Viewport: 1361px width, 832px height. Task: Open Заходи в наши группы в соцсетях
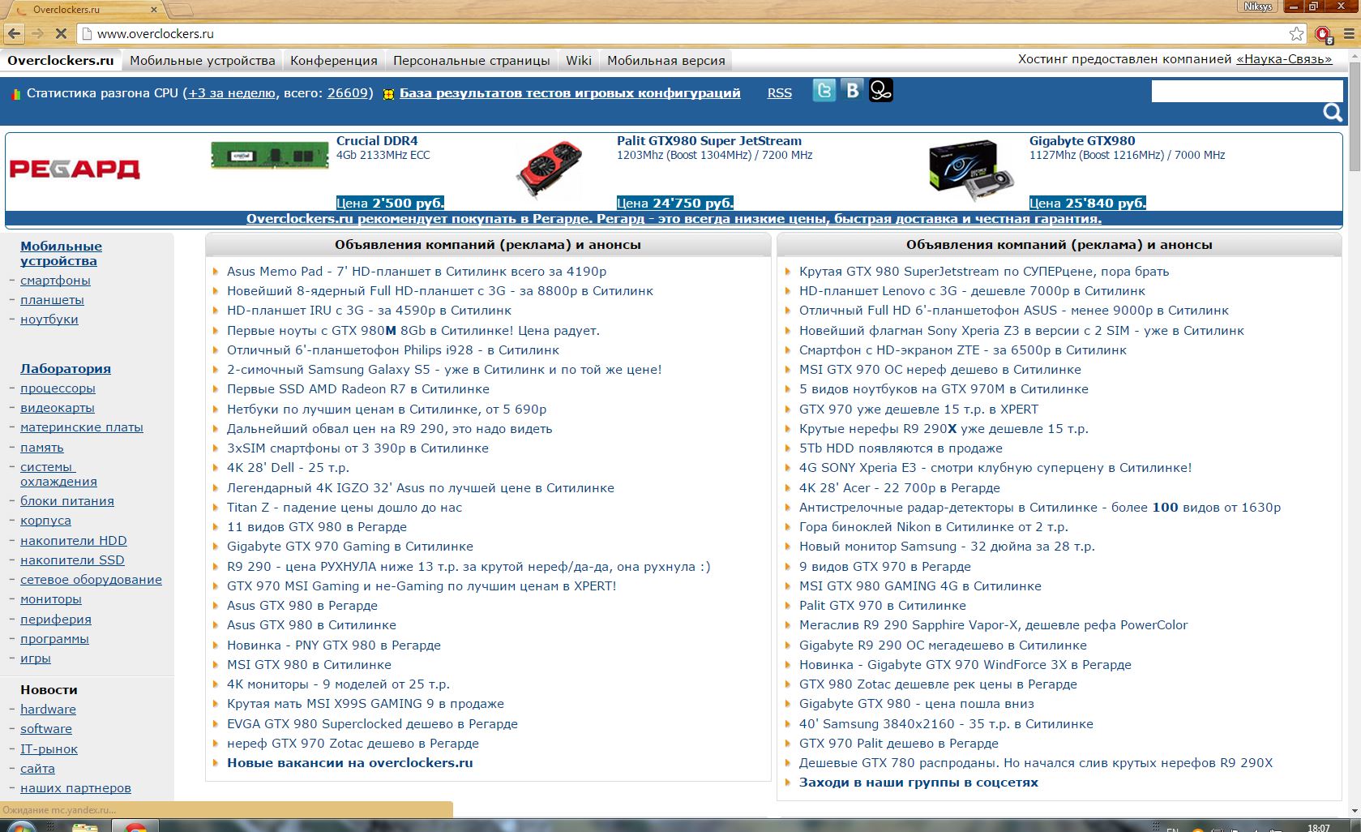[918, 783]
